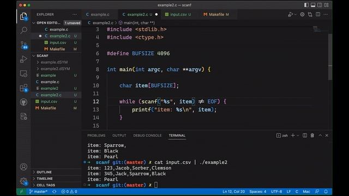
Task: Expand the Outline section
Action: tap(56, 172)
